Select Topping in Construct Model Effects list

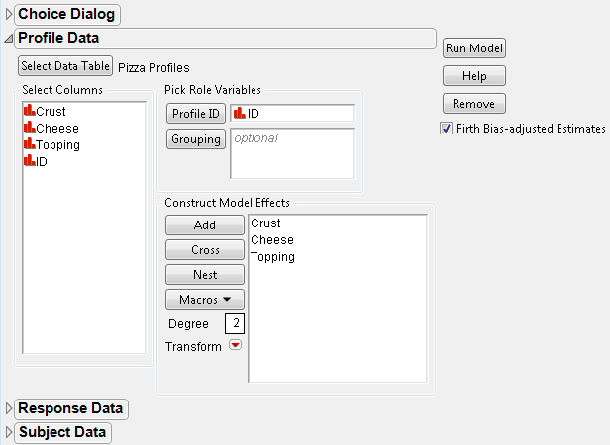coord(272,257)
